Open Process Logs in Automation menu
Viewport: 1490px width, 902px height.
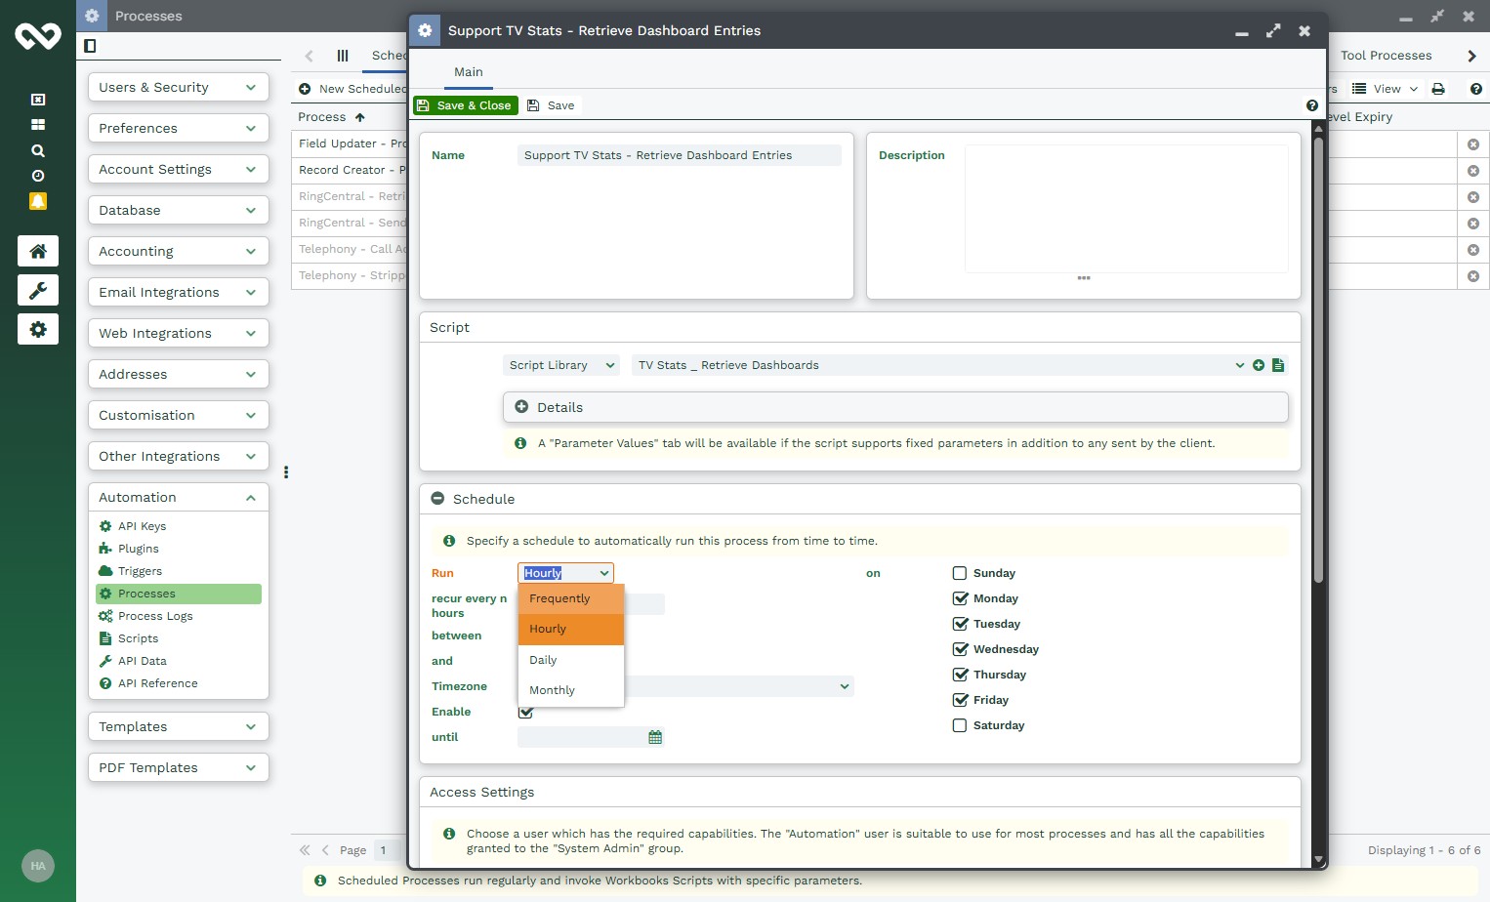[155, 616]
